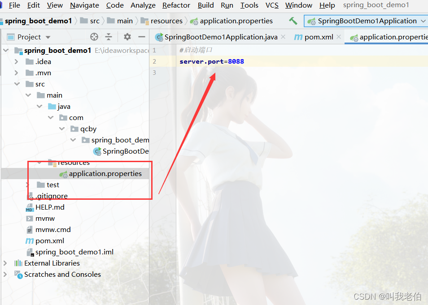Close the SpringBootDemo1Application.java tab
This screenshot has height=305, width=428.
point(284,37)
